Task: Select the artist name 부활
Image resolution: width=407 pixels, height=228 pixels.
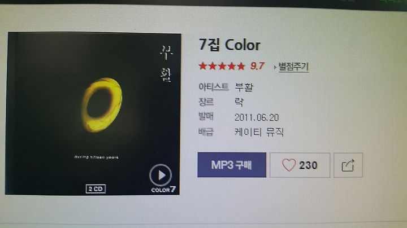Action: (244, 87)
